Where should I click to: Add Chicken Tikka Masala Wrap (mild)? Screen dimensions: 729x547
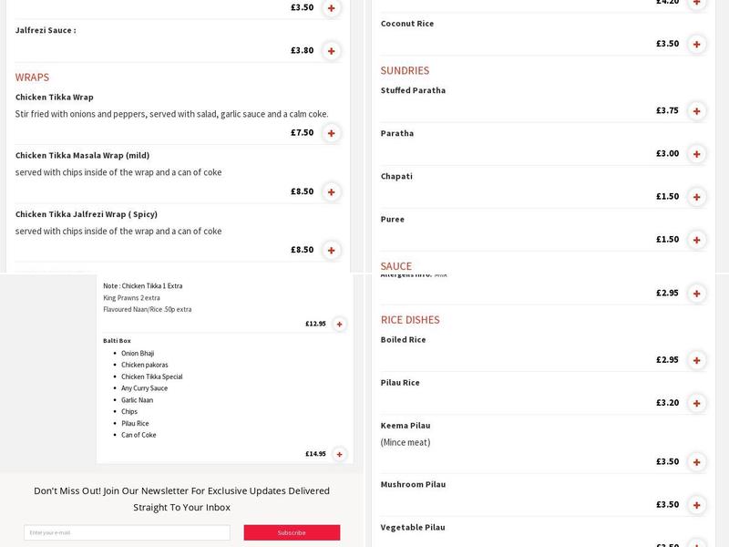pos(331,192)
